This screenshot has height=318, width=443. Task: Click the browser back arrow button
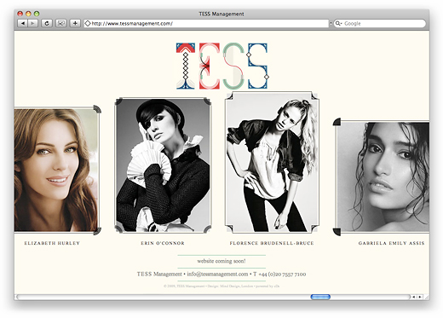pyautogui.click(x=23, y=23)
